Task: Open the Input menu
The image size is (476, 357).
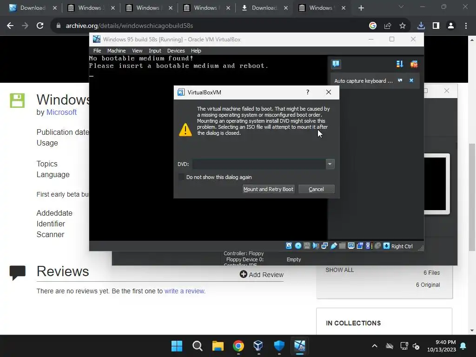Action: [155, 51]
